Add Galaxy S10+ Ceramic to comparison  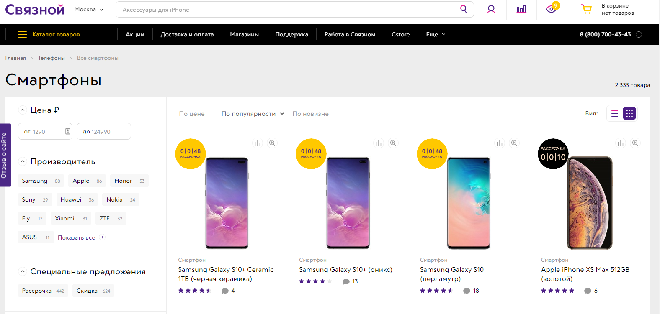[x=258, y=143]
